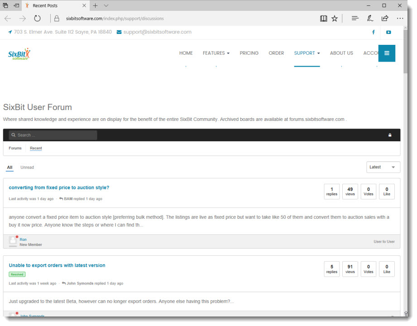
Task: Show All posts filter
Action: click(x=10, y=167)
